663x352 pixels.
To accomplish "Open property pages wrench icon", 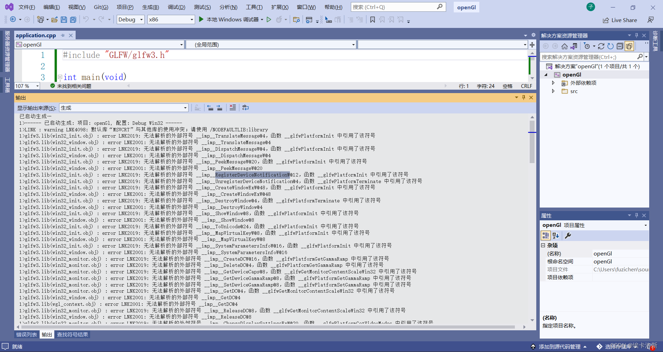I will click(x=568, y=235).
